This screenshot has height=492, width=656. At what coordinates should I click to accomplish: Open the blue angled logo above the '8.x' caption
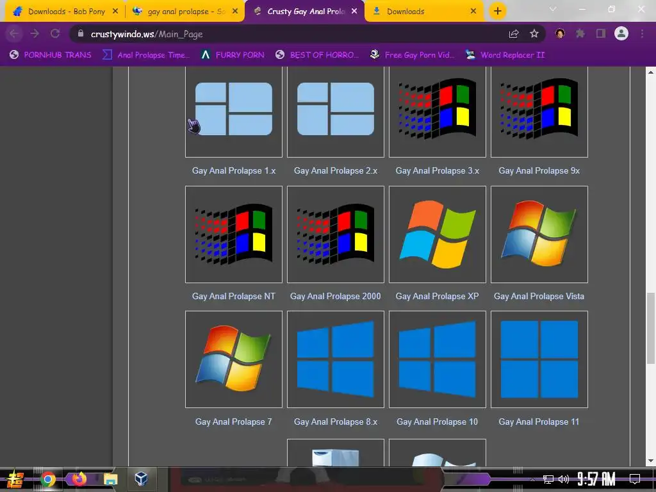coord(336,359)
